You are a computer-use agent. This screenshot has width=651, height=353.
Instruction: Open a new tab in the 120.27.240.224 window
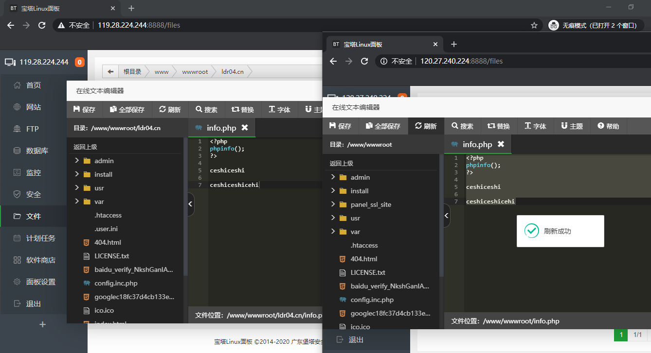point(454,44)
